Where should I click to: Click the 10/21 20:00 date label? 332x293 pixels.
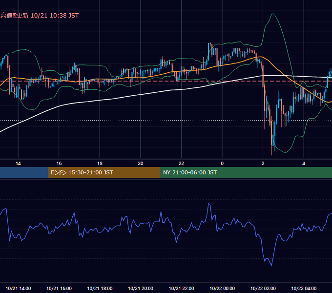coord(141,288)
